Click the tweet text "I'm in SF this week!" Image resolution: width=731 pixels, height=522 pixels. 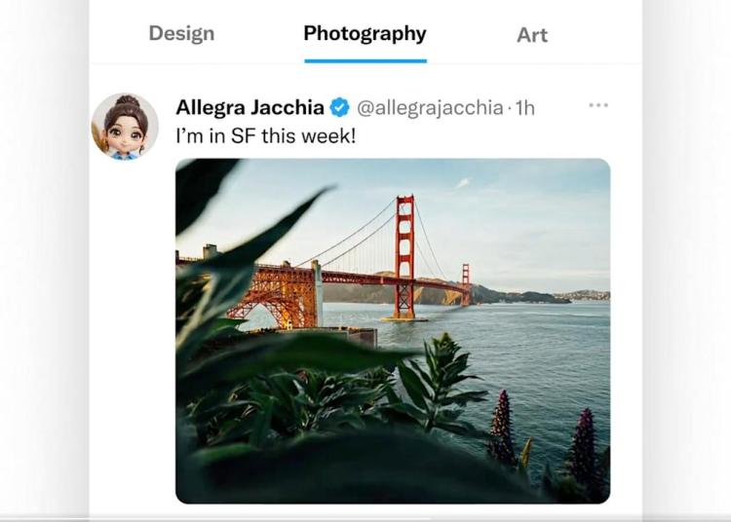click(266, 135)
